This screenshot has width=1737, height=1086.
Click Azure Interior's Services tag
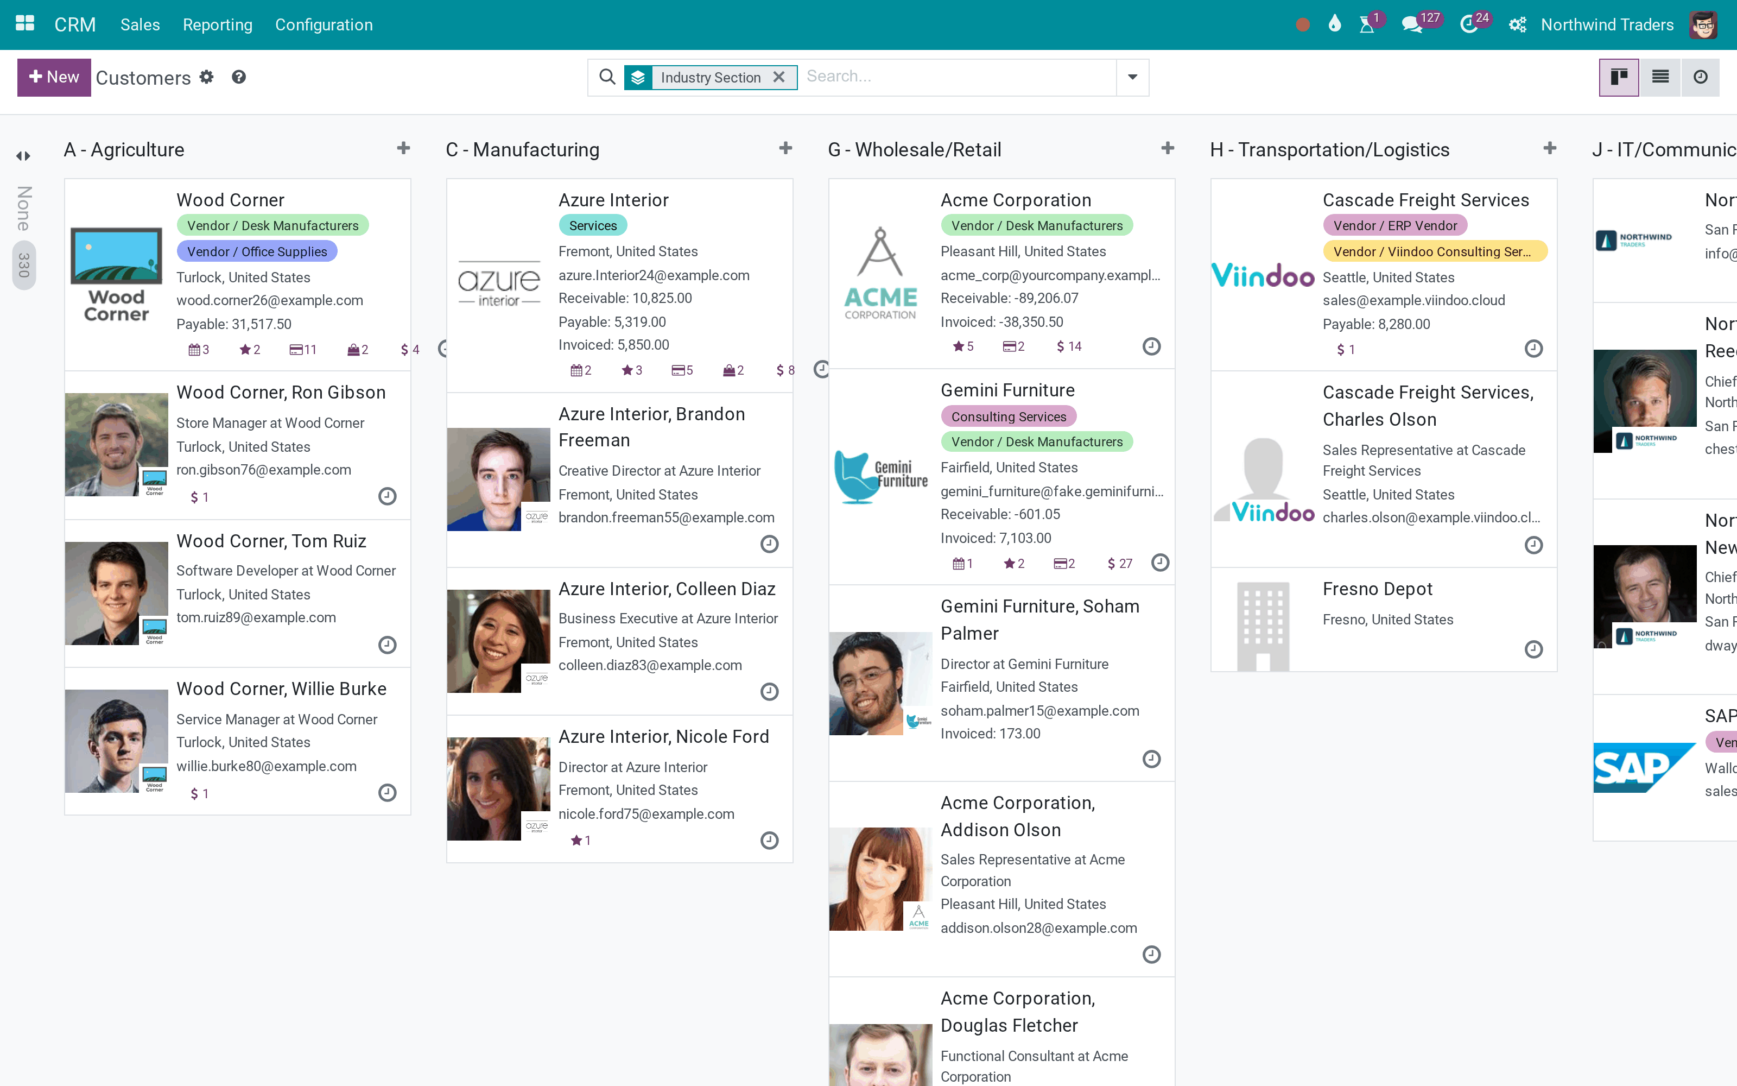pyautogui.click(x=593, y=225)
